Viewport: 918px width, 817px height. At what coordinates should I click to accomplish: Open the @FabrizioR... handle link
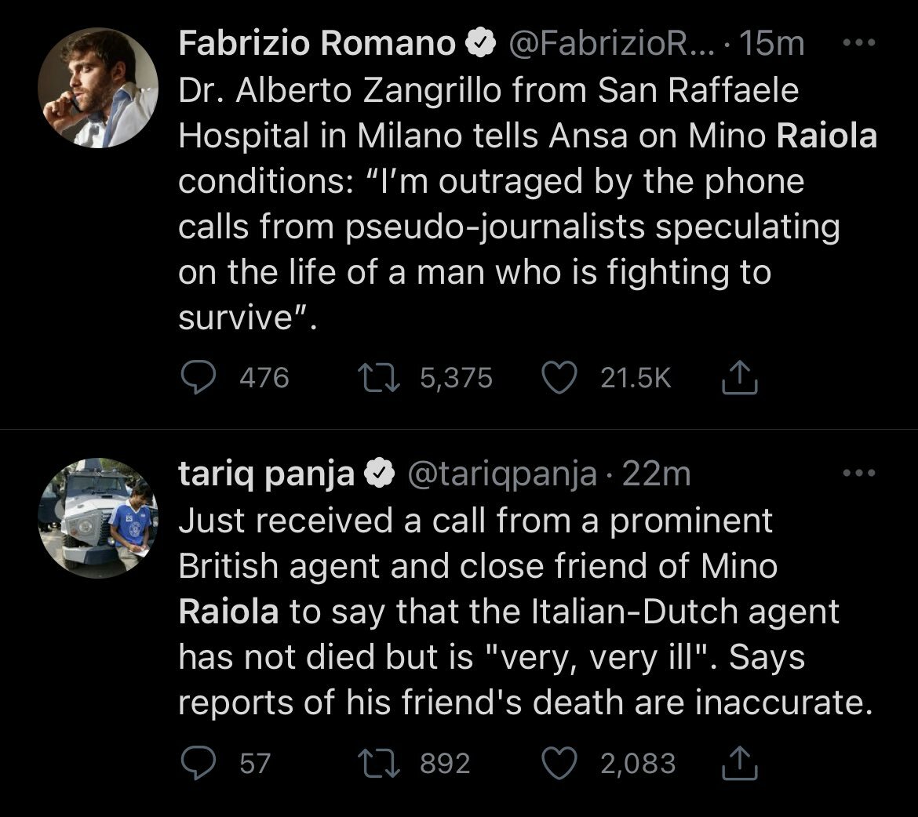[610, 45]
